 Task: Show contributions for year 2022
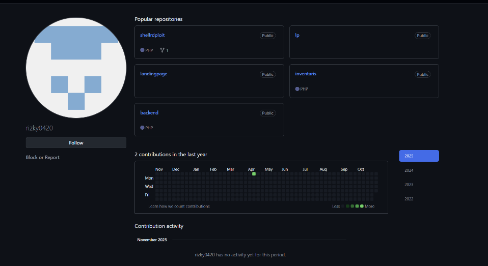409,199
